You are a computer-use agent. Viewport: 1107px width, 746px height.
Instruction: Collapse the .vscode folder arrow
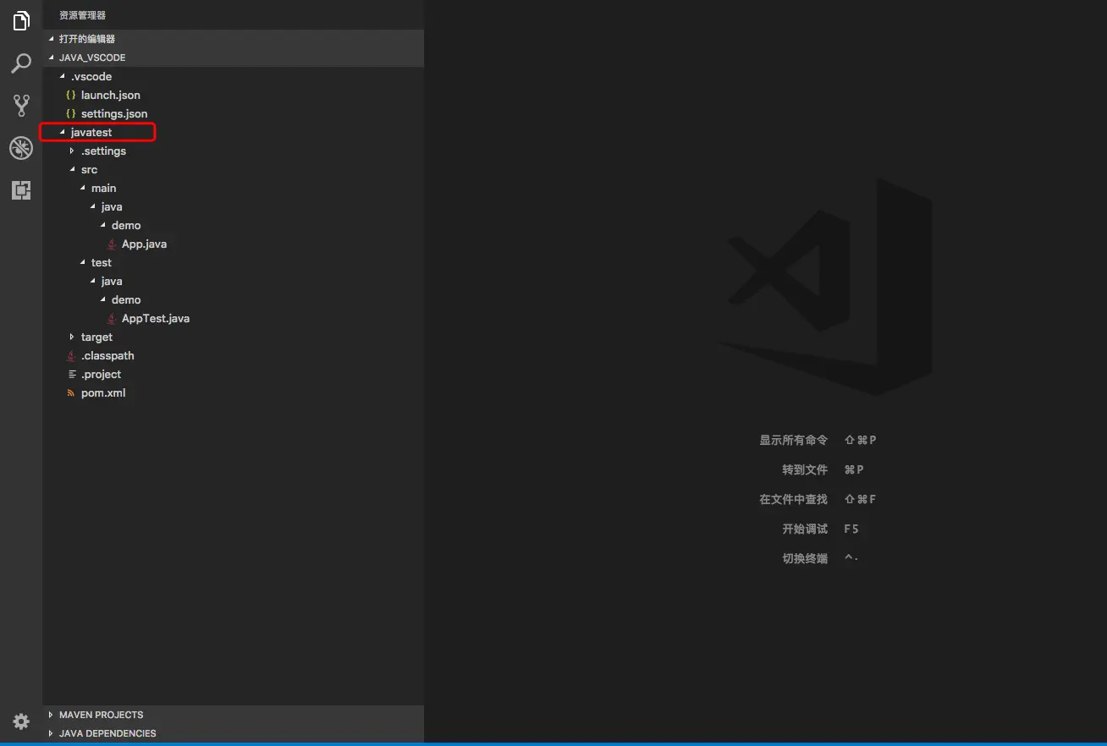pyautogui.click(x=62, y=76)
